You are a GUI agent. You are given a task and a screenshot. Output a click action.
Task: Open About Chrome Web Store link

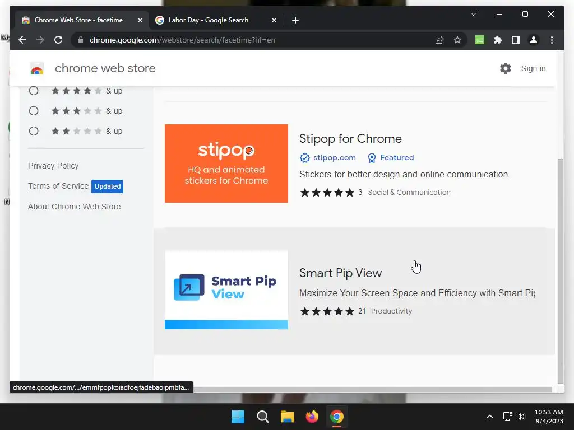[x=75, y=207]
